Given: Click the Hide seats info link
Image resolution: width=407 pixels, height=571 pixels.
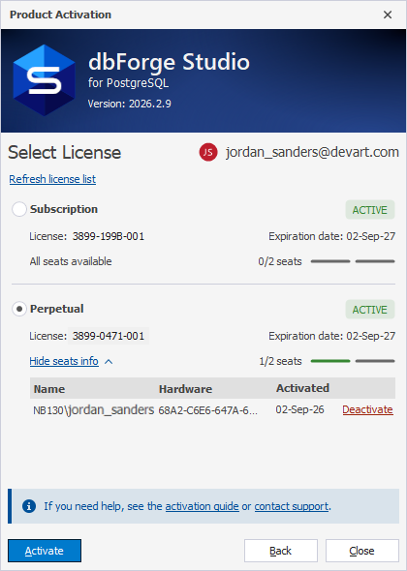Looking at the screenshot, I should pos(64,361).
